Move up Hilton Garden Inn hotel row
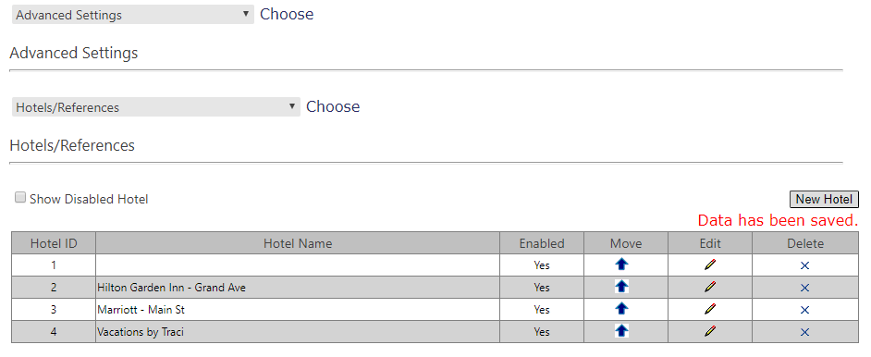The height and width of the screenshot is (357, 871). coord(621,287)
